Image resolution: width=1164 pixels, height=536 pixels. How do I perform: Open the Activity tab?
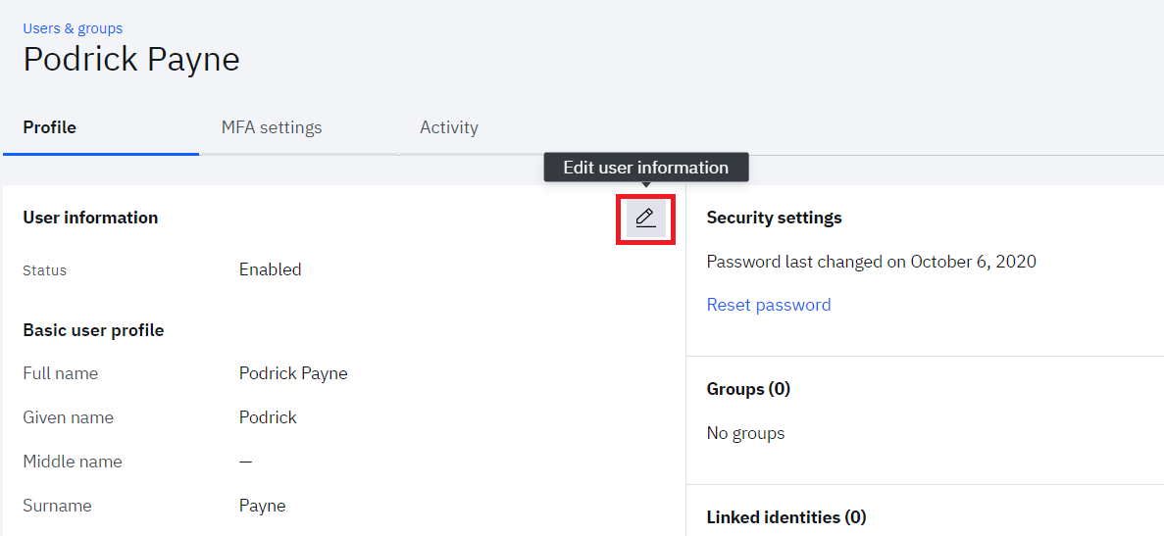(449, 127)
